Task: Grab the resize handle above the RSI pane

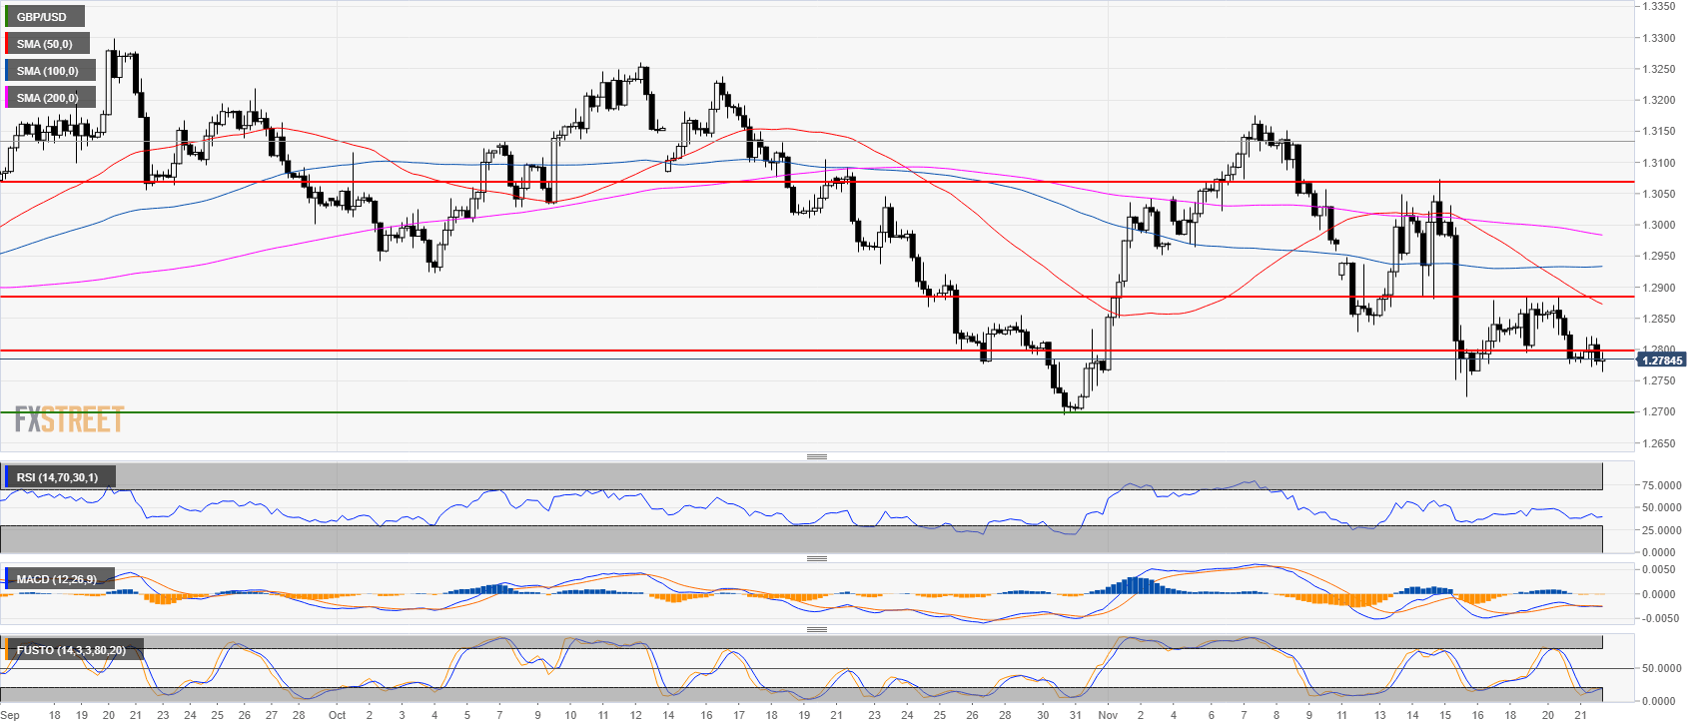Action: [x=816, y=456]
